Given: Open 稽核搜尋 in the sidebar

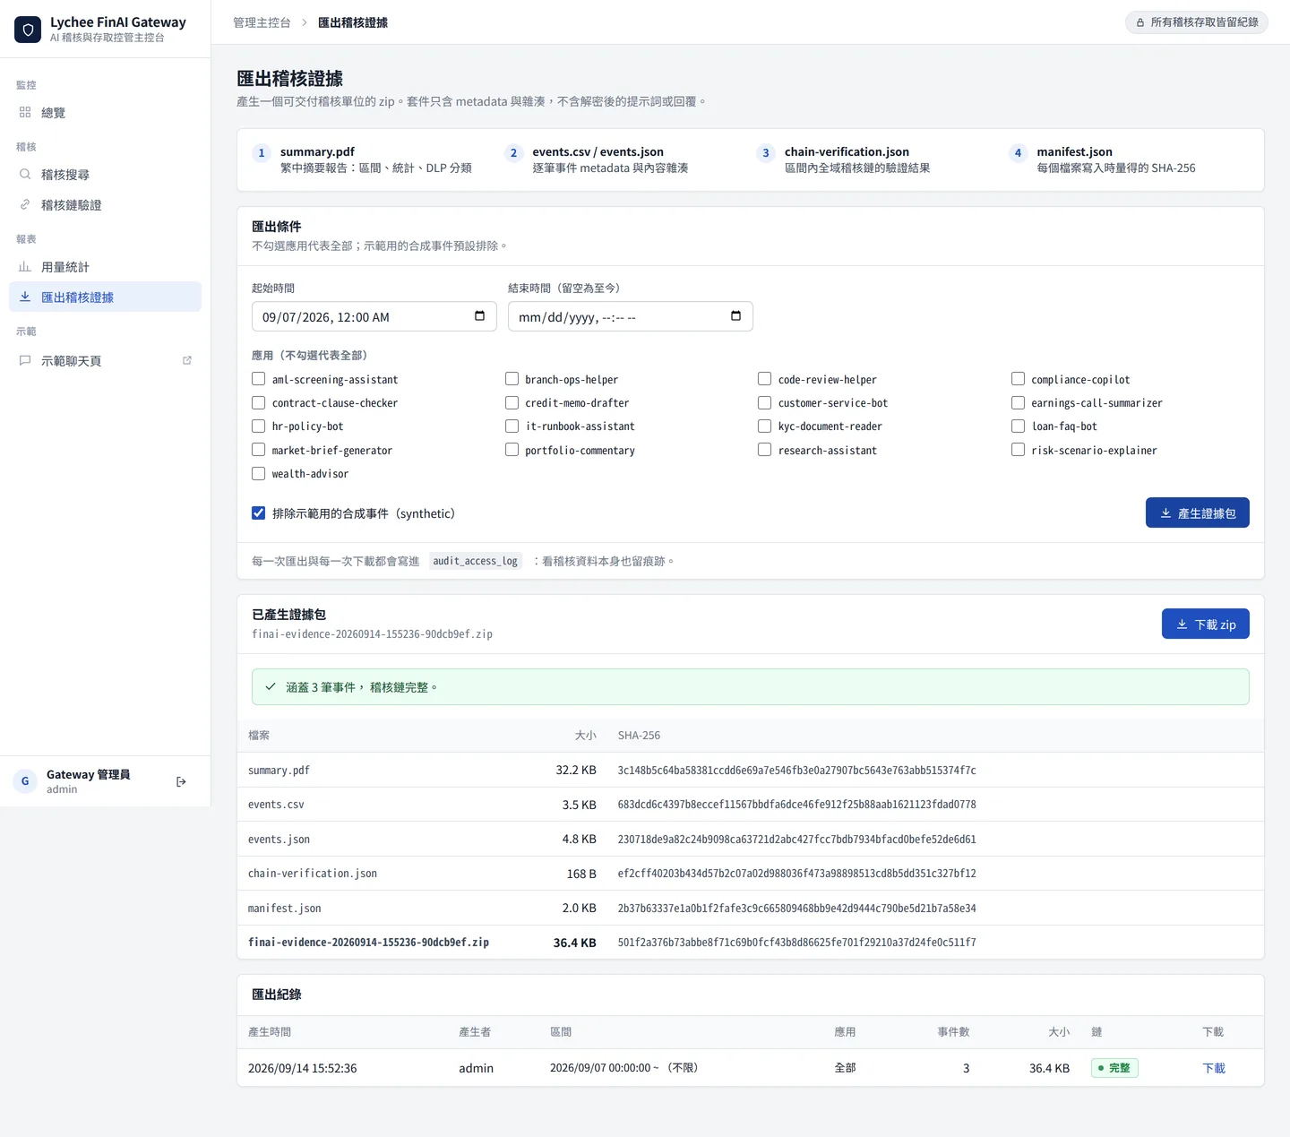Looking at the screenshot, I should pyautogui.click(x=105, y=174).
